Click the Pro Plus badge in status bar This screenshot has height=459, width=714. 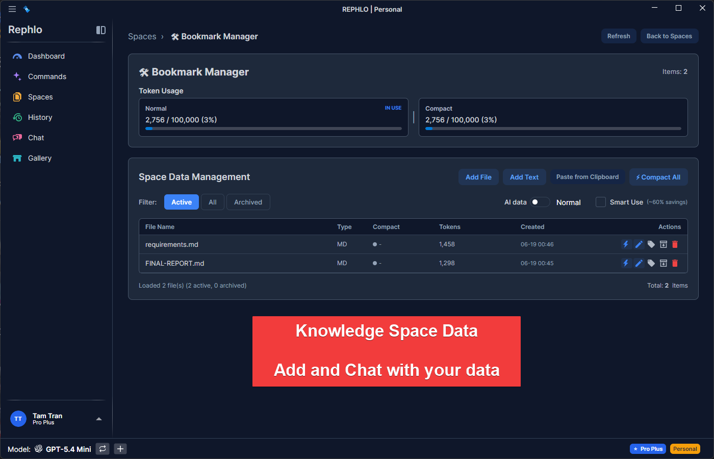click(648, 449)
